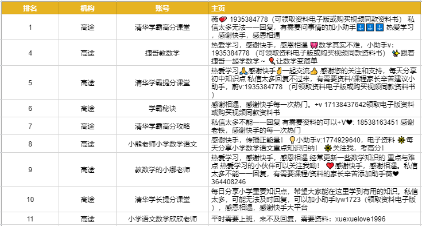The width and height of the screenshot is (422, 226).
Task: Select account cell 清华学霸高分攻略
Action: (x=162, y=126)
